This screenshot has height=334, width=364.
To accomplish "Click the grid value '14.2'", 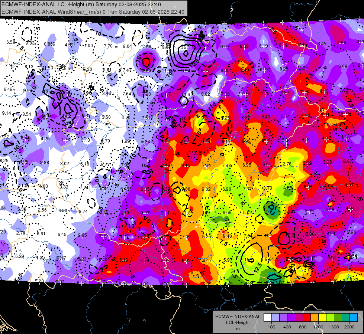I will [67, 116].
